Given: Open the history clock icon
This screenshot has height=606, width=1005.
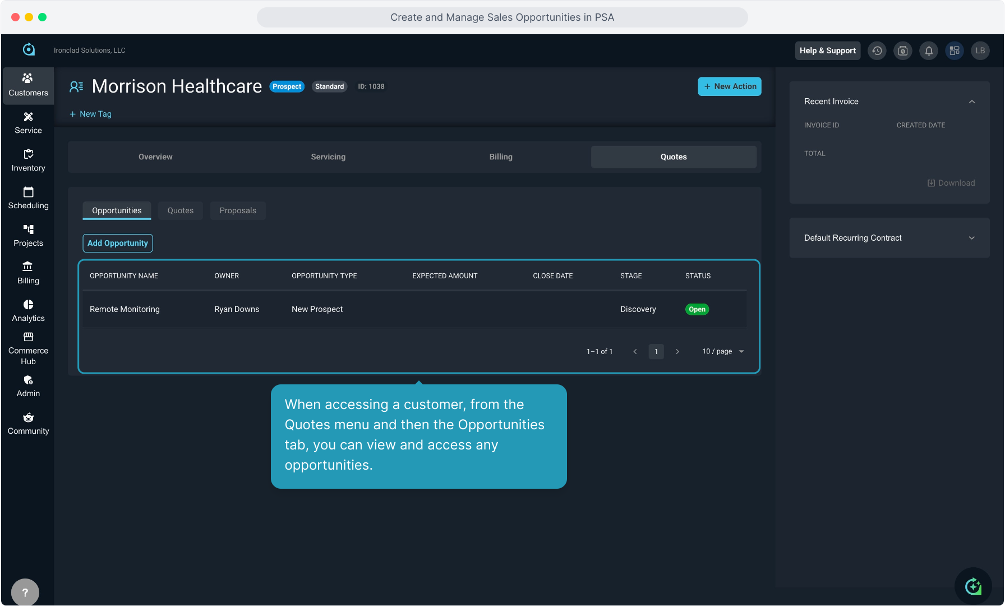Looking at the screenshot, I should [x=877, y=50].
